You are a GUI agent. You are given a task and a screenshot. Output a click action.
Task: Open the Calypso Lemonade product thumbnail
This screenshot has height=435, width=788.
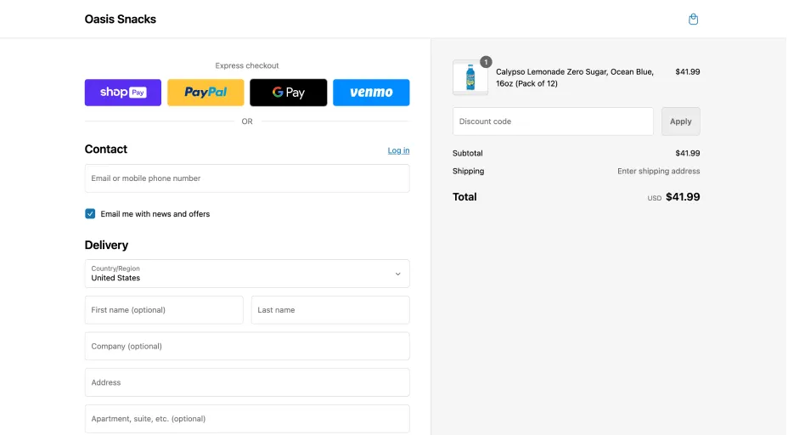click(470, 77)
